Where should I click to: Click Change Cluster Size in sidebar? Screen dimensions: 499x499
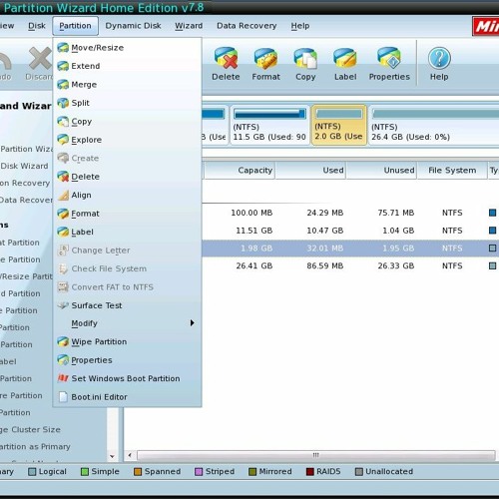click(30, 429)
